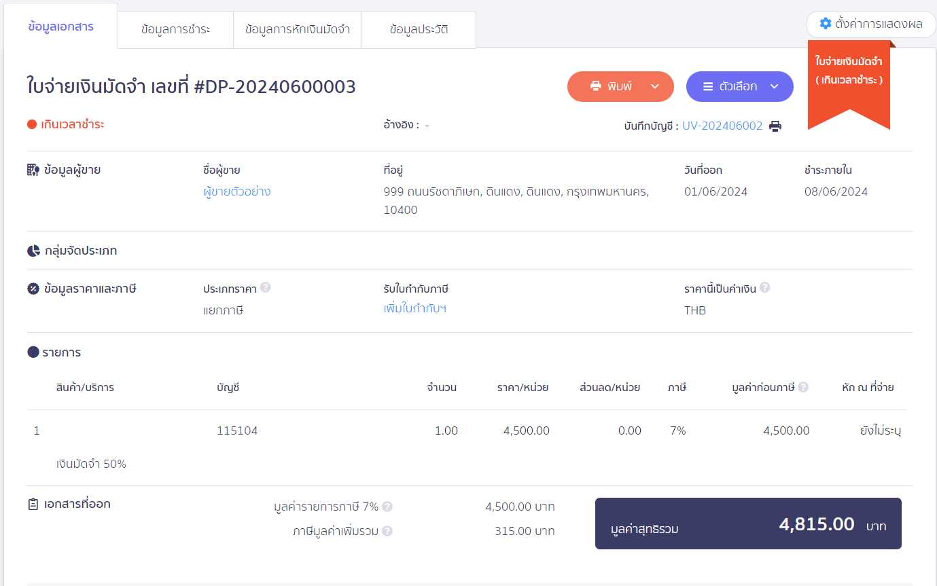
Task: Switch to ข้อมูลเอกสาร tab
Action: click(61, 26)
